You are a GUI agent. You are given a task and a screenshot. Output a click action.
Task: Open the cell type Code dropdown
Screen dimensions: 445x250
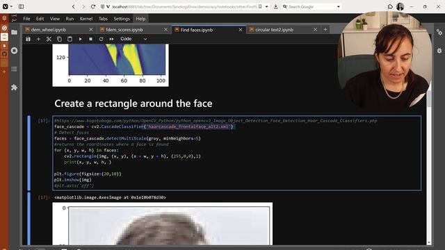click(133, 39)
